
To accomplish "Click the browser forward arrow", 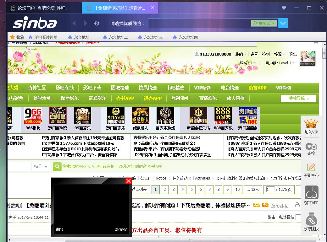I will coord(86,23).
